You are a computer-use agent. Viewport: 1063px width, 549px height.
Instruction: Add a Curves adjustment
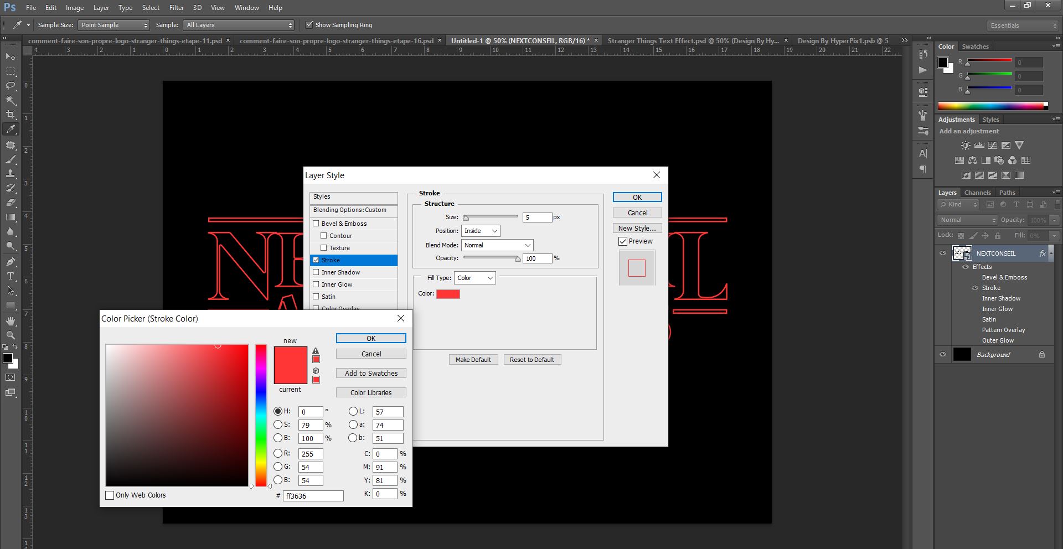point(993,146)
